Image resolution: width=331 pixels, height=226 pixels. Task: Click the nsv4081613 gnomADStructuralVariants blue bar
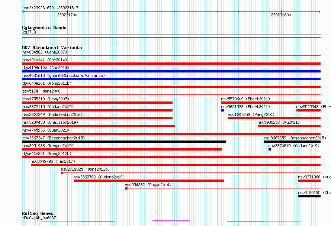171,79
